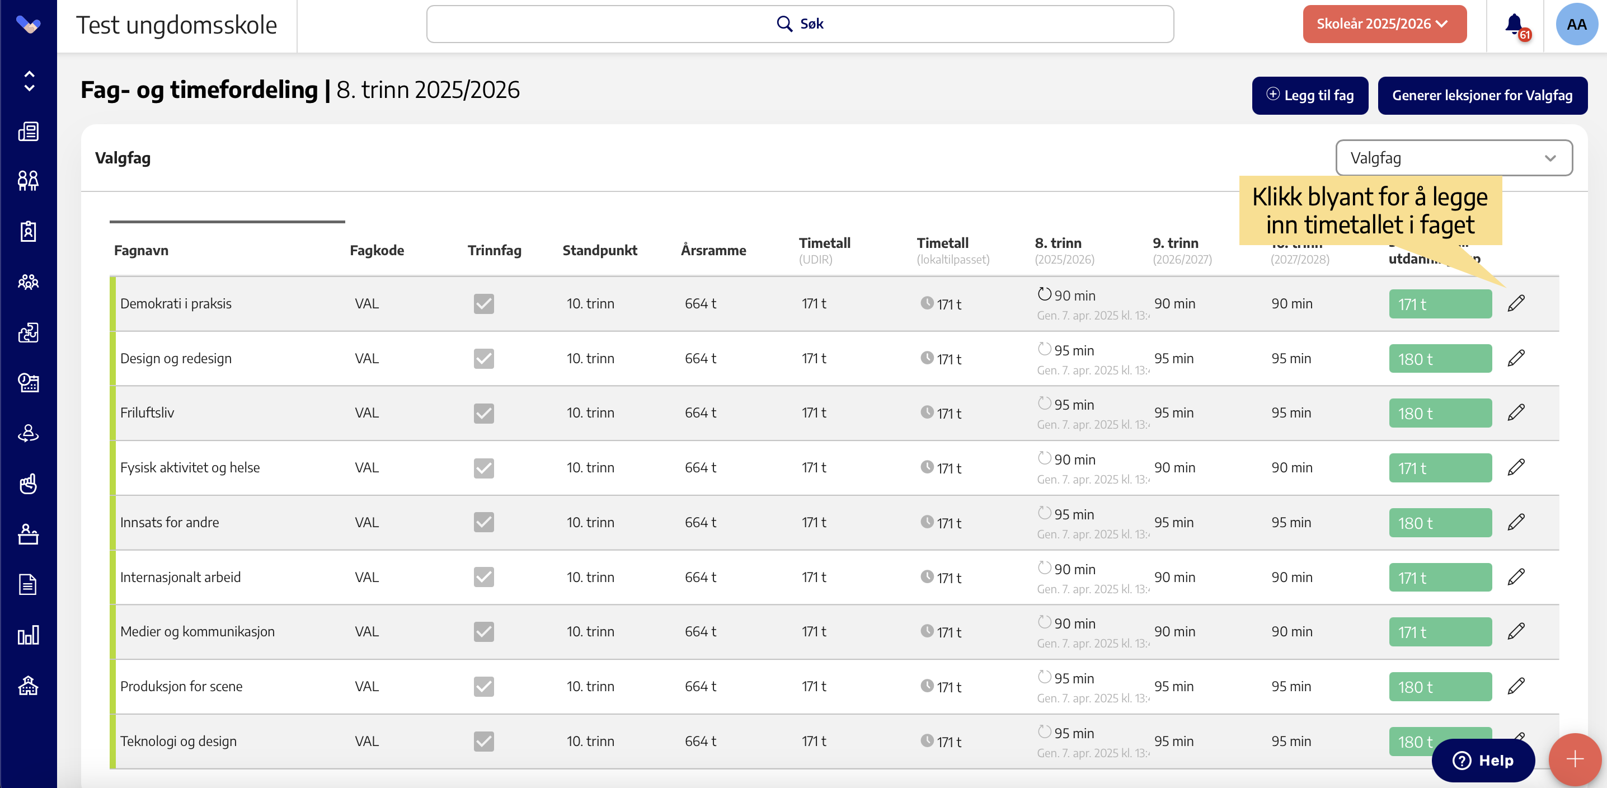
Task: Toggle Trinnfag checkbox for Produksjon for scene
Action: 483,686
